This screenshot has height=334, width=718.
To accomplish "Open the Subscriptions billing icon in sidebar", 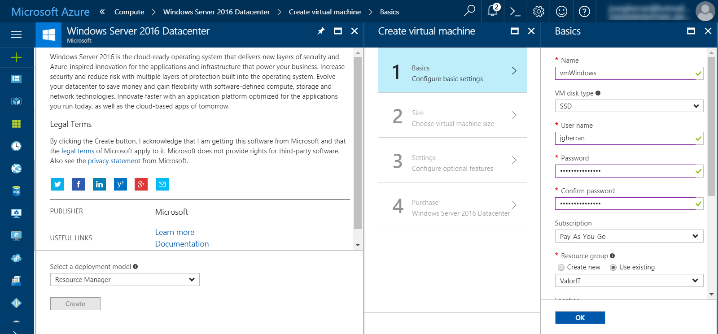I will tap(16, 281).
